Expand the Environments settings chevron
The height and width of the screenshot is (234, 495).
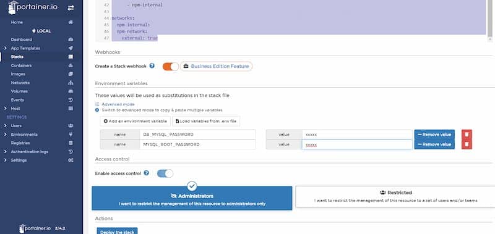pyautogui.click(x=5, y=135)
